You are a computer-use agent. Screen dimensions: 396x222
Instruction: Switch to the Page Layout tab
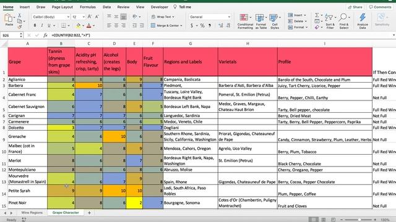tap(62, 7)
